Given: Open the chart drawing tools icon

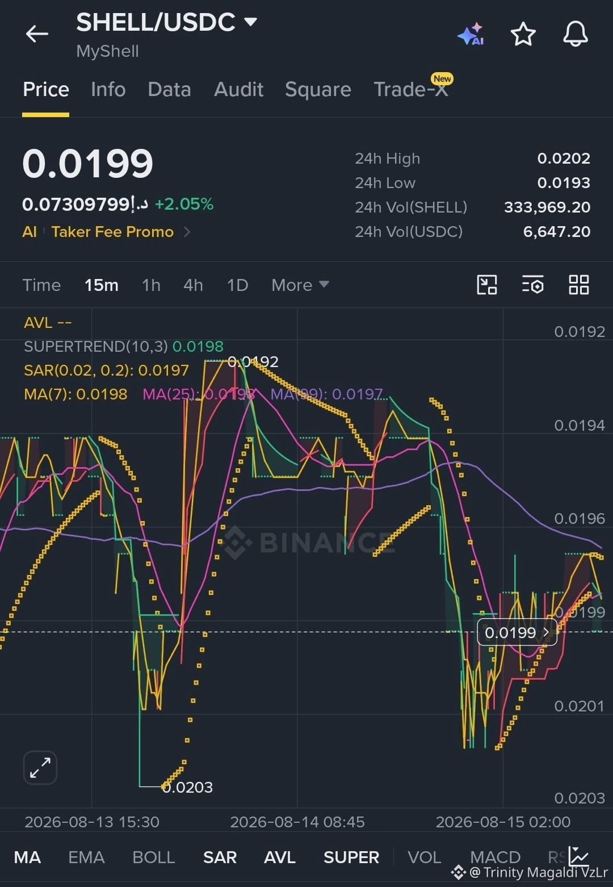Looking at the screenshot, I should point(487,285).
